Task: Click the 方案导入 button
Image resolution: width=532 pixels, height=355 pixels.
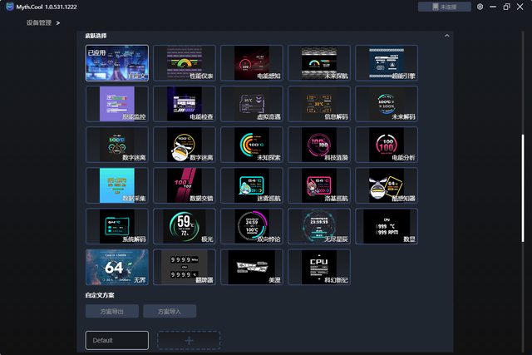Action: pyautogui.click(x=170, y=312)
